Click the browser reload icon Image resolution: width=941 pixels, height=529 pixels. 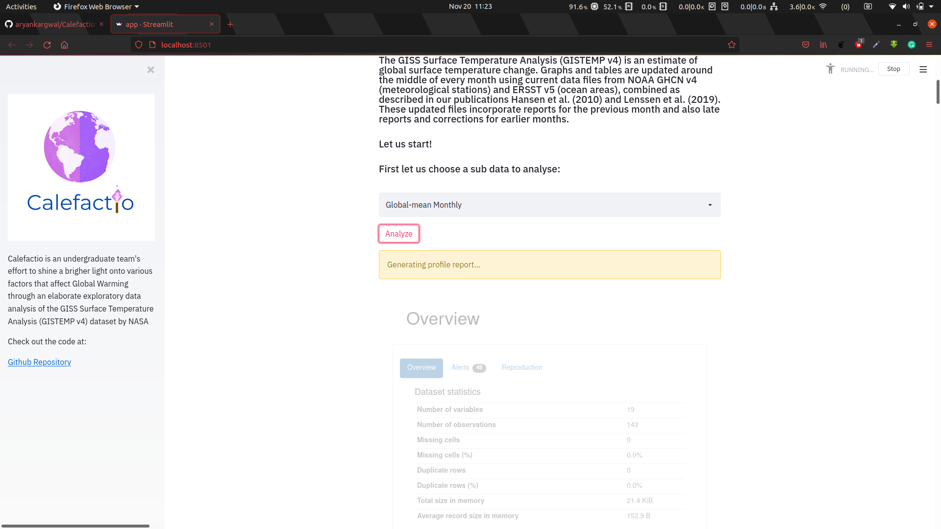47,45
